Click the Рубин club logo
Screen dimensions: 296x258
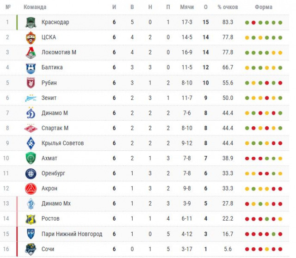[x=31, y=83]
